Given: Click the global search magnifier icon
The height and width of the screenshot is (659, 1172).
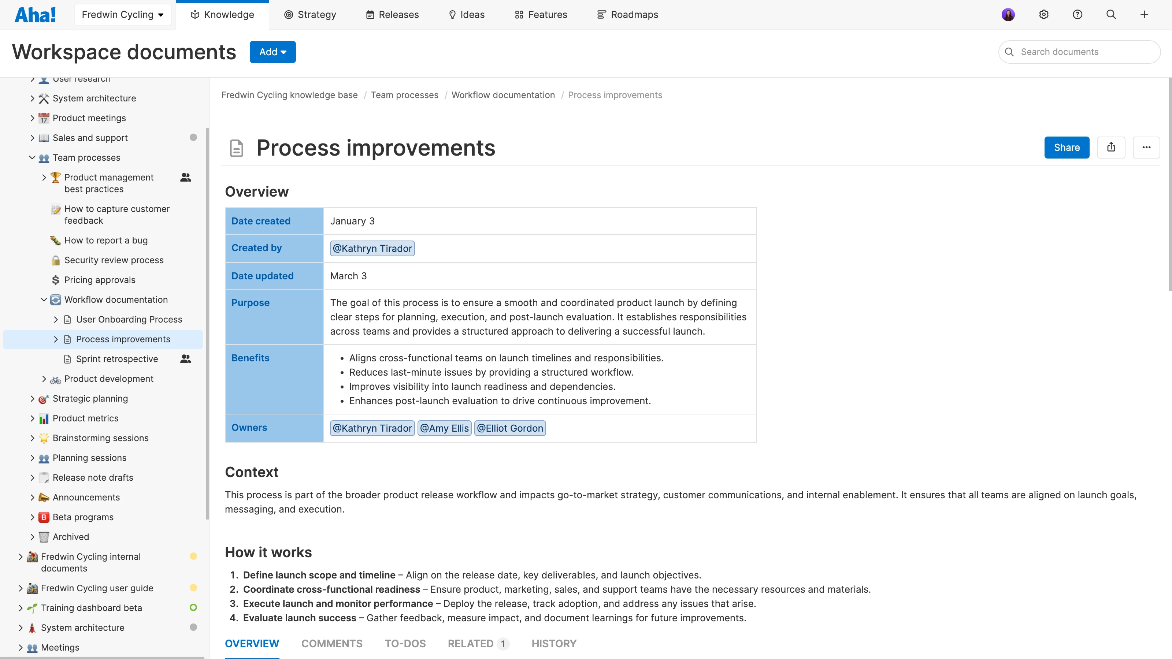Looking at the screenshot, I should pyautogui.click(x=1111, y=14).
